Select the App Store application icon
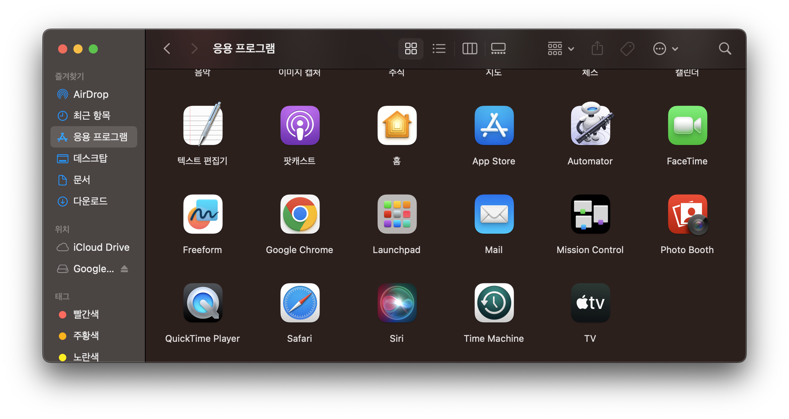Viewport: 789px width, 419px height. 494,125
